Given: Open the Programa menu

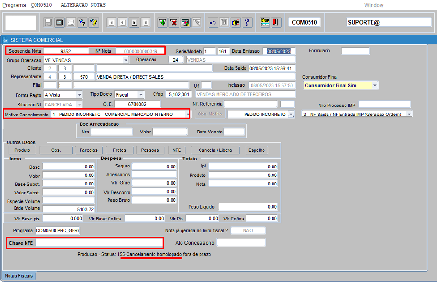Looking at the screenshot, I should [14, 5].
